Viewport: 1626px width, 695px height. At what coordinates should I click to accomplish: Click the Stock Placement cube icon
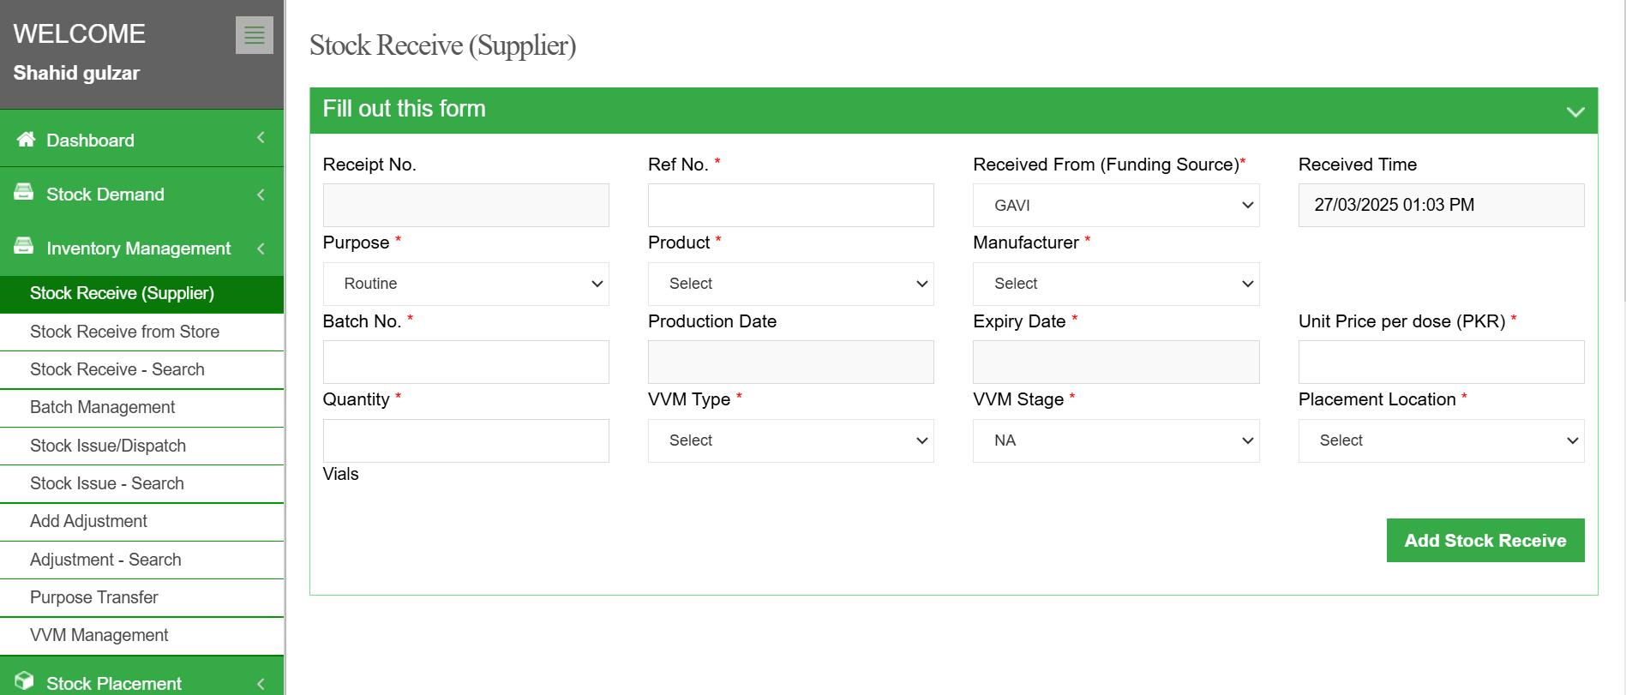pyautogui.click(x=24, y=681)
